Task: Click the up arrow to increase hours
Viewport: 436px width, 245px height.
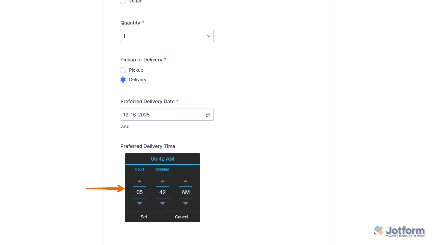Action: click(x=139, y=181)
